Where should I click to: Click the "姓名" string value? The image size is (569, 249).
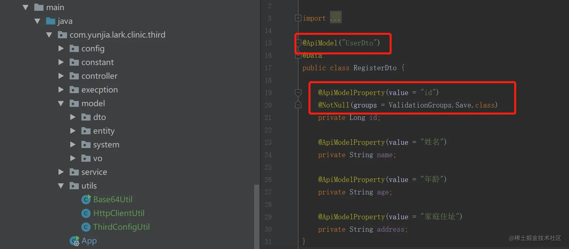pos(432,142)
